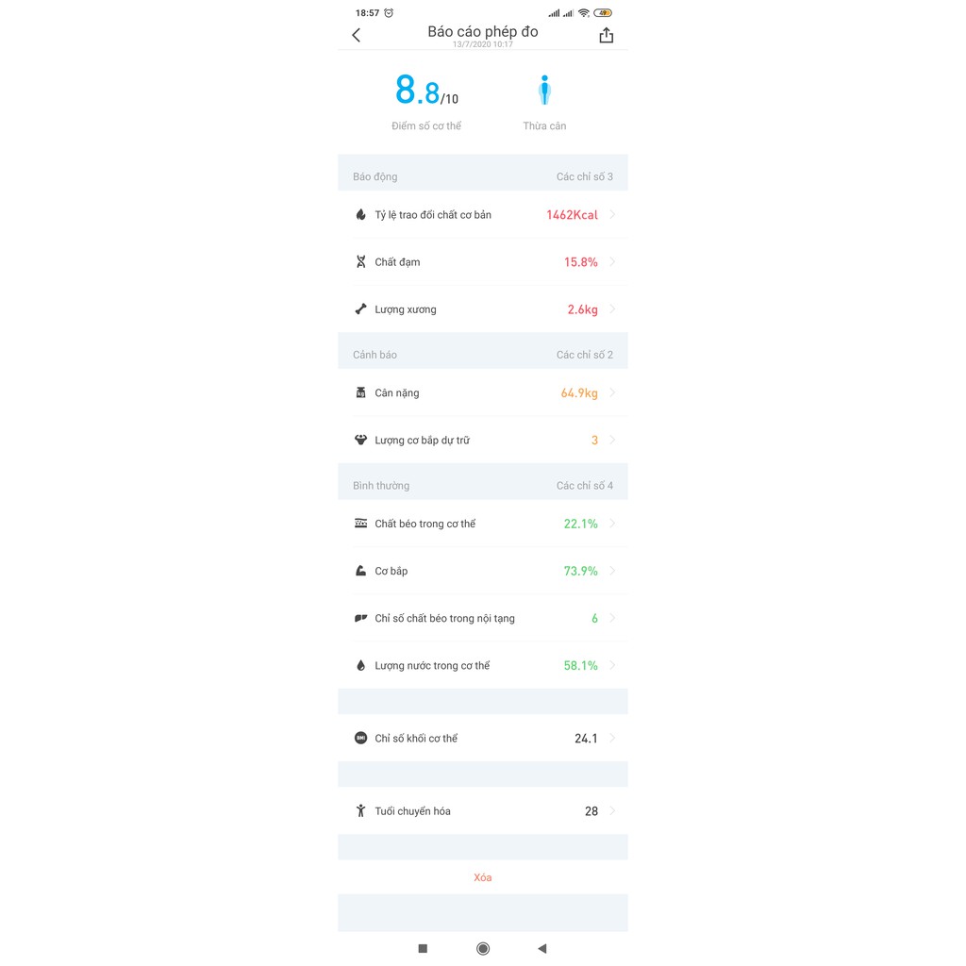Image resolution: width=966 pixels, height=966 pixels.
Task: Expand the 22.1% body fat chevron
Action: click(612, 523)
